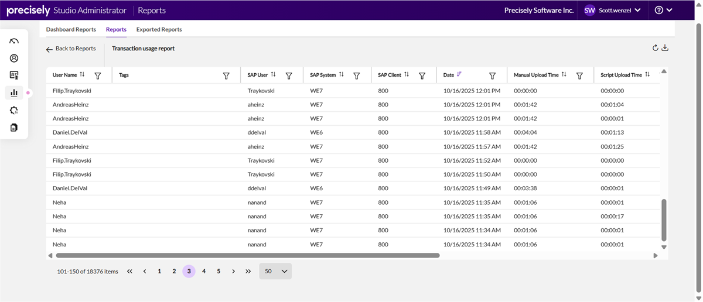Go to the next page
Screen dimensions: 703x302
[x=233, y=271]
